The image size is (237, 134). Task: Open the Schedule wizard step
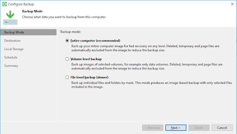pos(11,57)
